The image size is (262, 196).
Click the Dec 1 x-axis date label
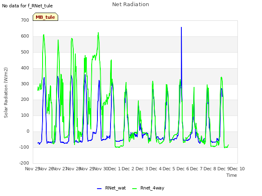coord(114,169)
